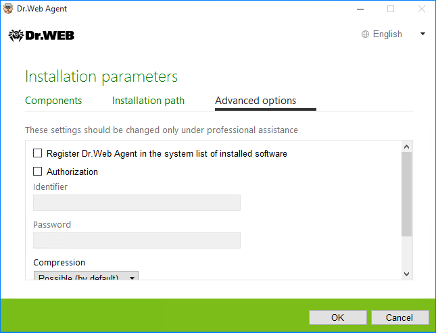Viewport: 436px width, 333px height.
Task: Click the Compression label
Action: (x=59, y=262)
